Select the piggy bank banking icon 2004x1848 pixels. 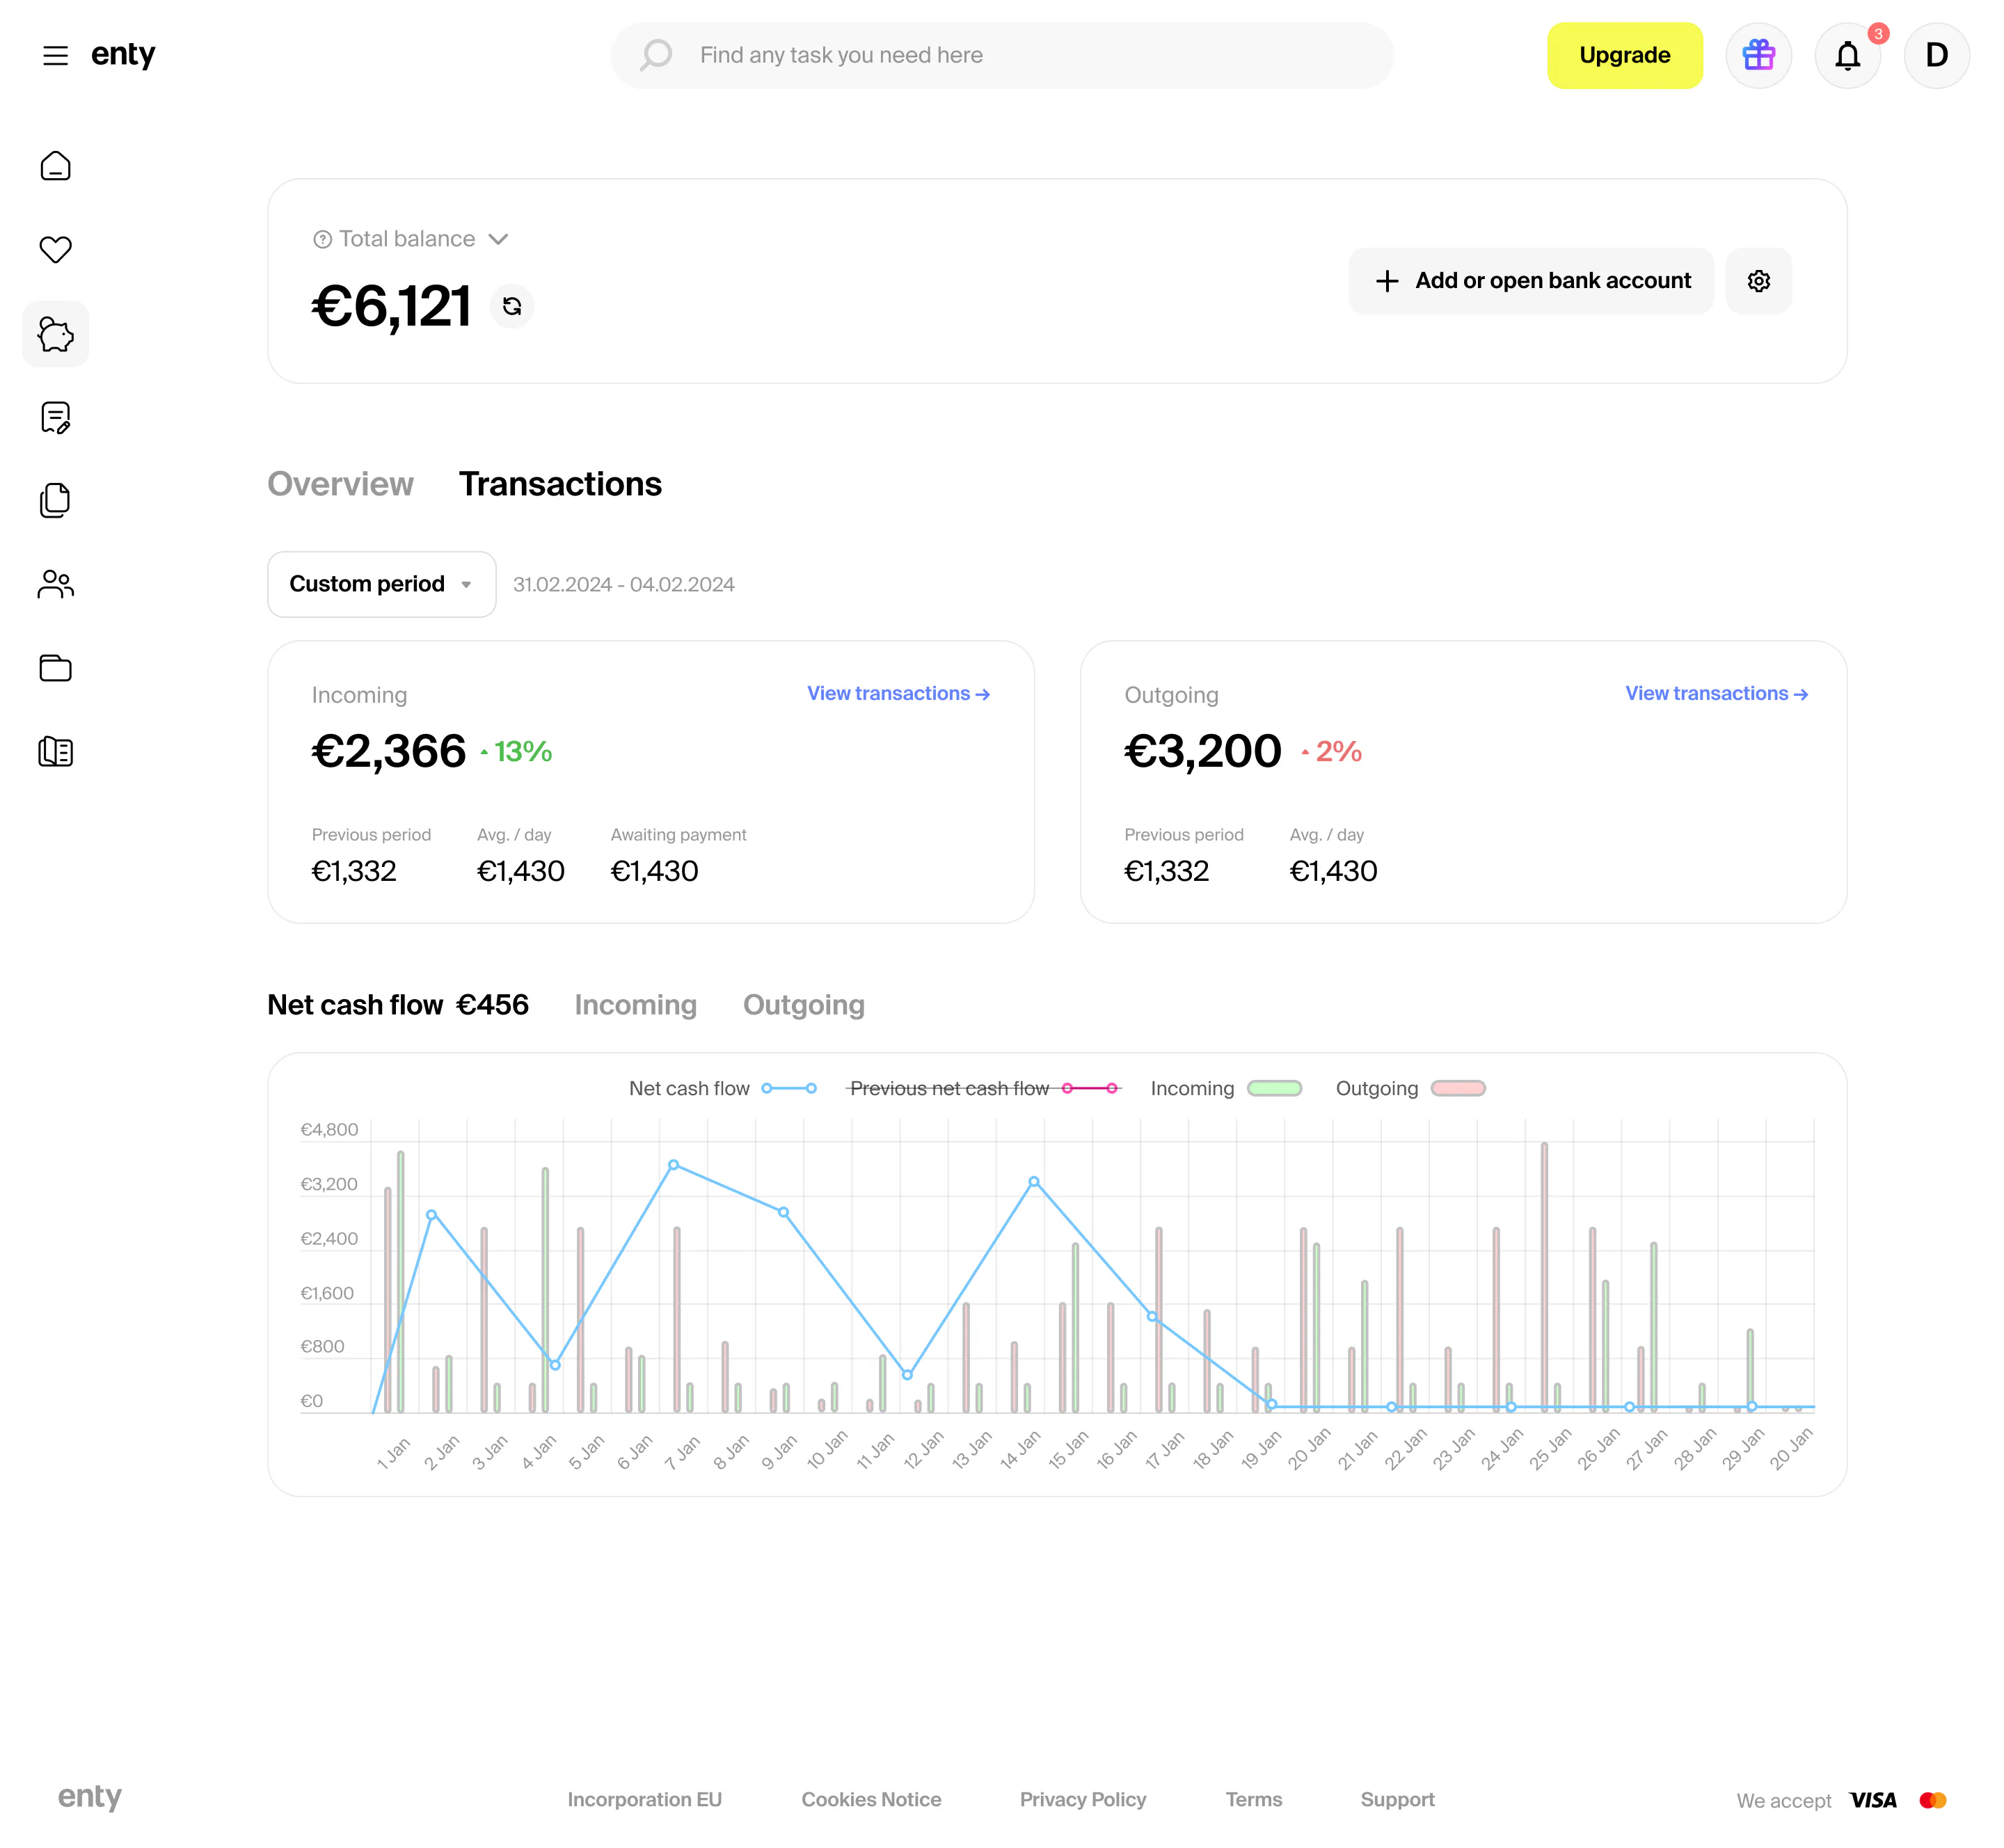click(x=56, y=334)
